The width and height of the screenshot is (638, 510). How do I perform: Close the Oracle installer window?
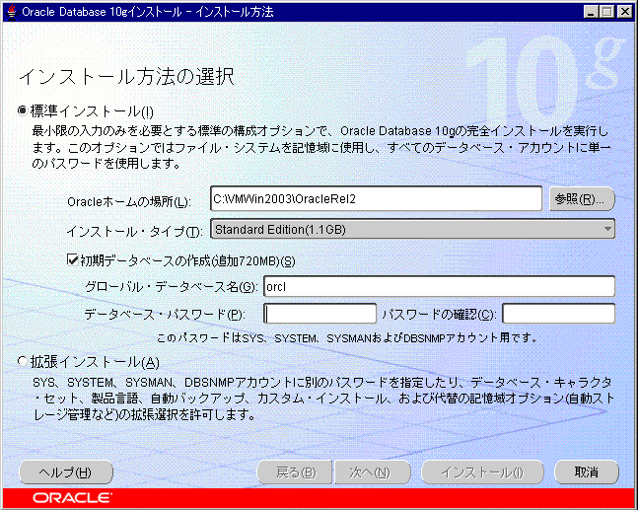click(x=624, y=12)
